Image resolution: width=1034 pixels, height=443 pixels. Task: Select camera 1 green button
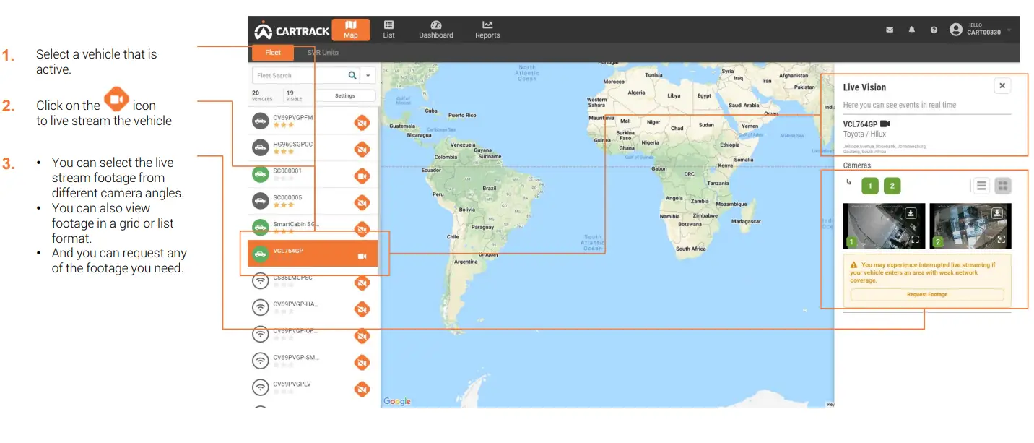(870, 186)
